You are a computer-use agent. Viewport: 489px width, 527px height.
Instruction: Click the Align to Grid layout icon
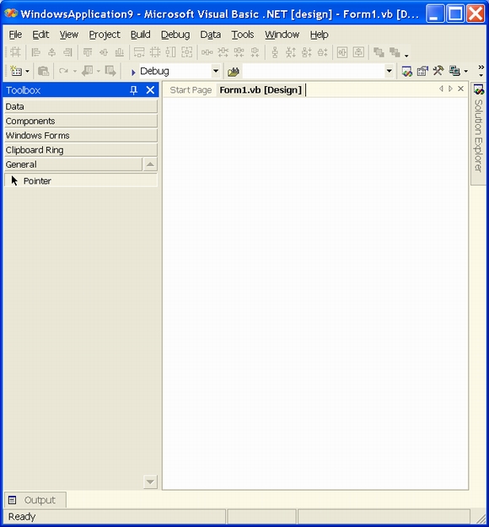coord(15,52)
